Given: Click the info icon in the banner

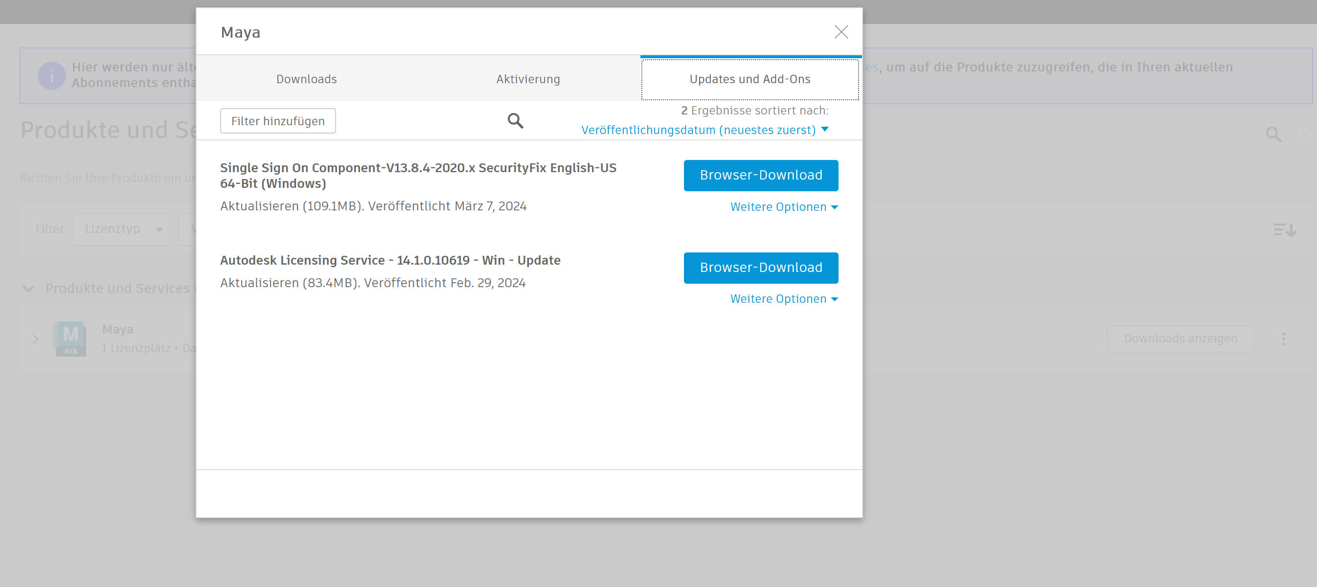Looking at the screenshot, I should click(x=51, y=76).
